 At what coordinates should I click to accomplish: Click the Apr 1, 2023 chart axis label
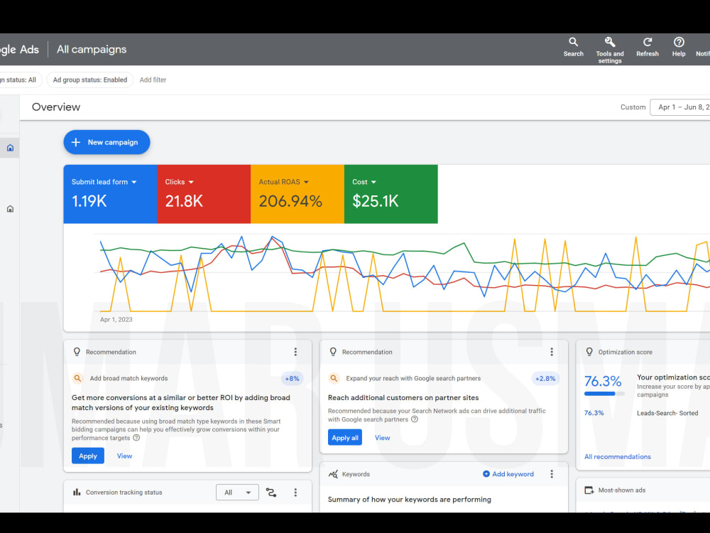click(116, 320)
